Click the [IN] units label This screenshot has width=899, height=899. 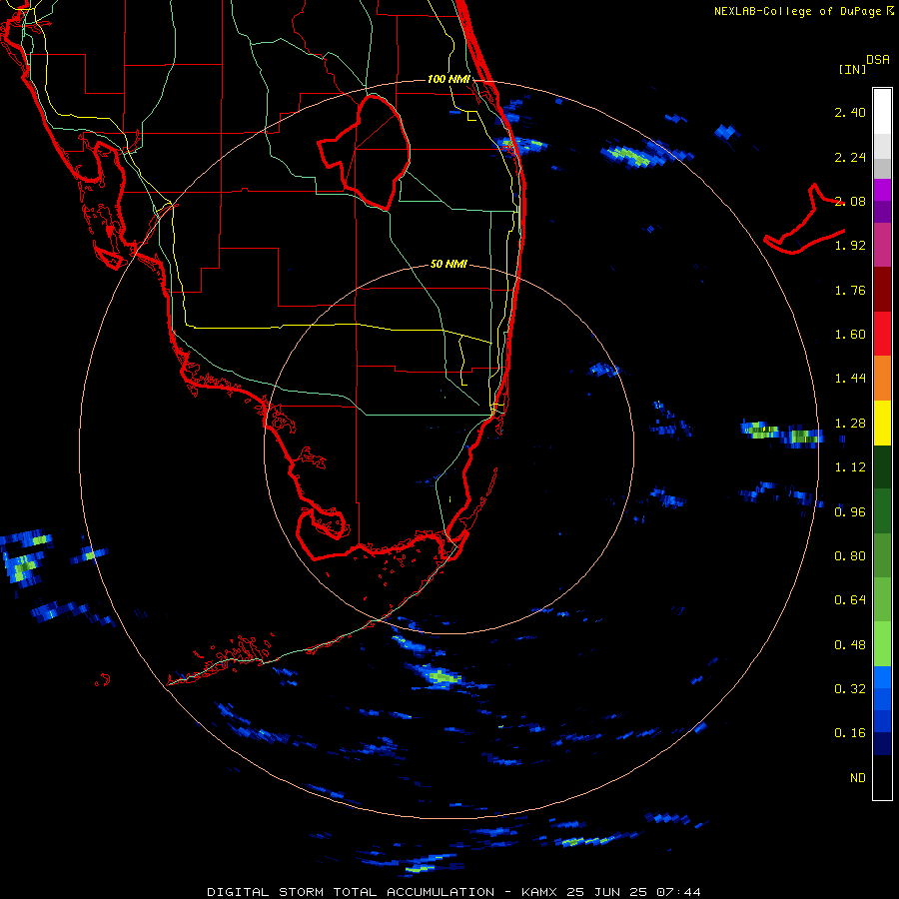tap(852, 69)
